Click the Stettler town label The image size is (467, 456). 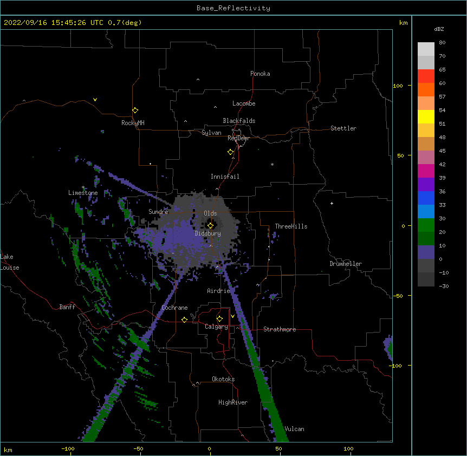(343, 128)
